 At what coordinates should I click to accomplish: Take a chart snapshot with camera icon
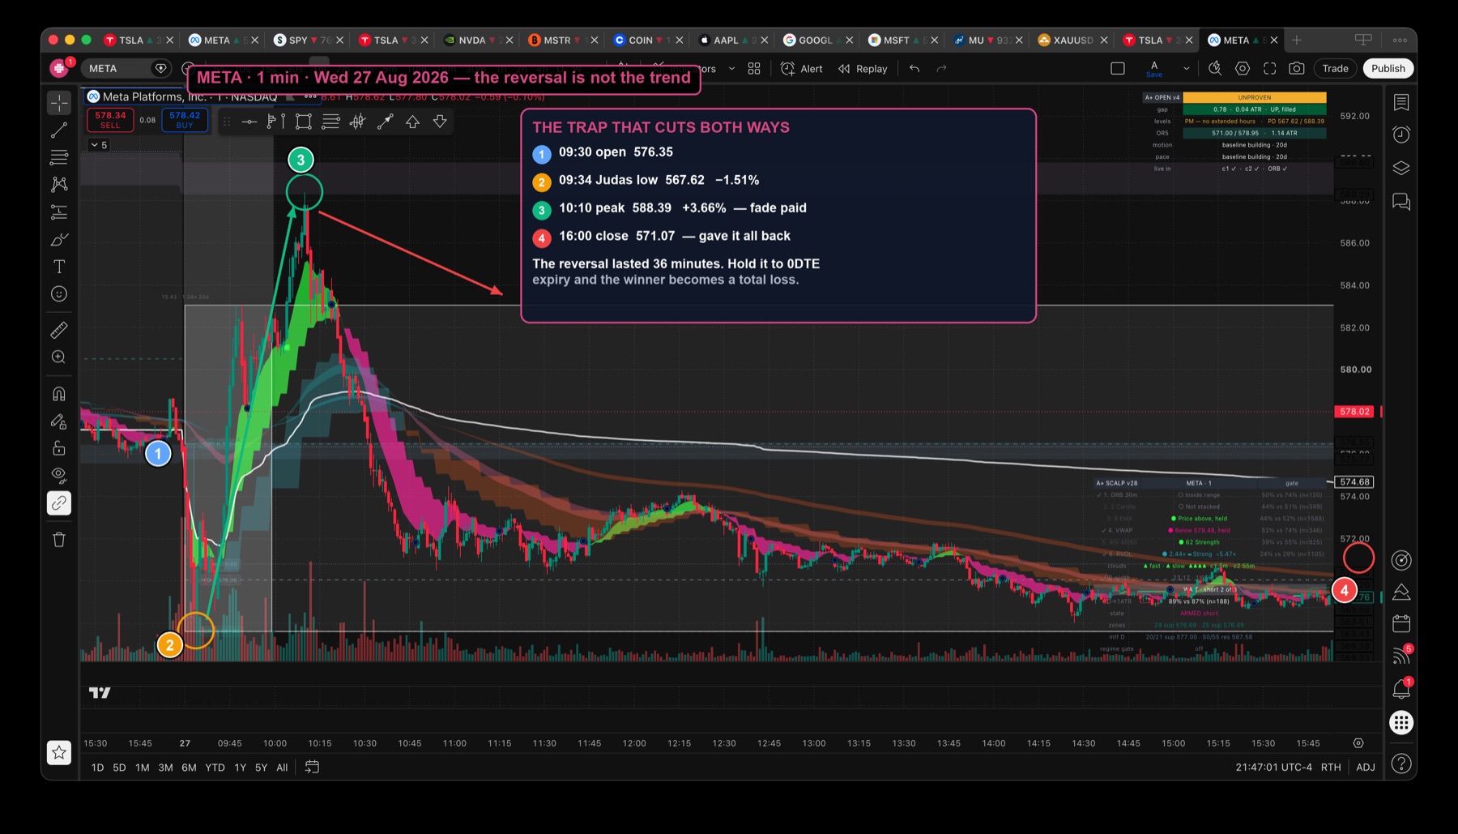pos(1297,69)
